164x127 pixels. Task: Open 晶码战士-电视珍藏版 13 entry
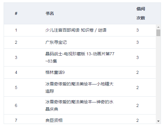click(x=80, y=57)
